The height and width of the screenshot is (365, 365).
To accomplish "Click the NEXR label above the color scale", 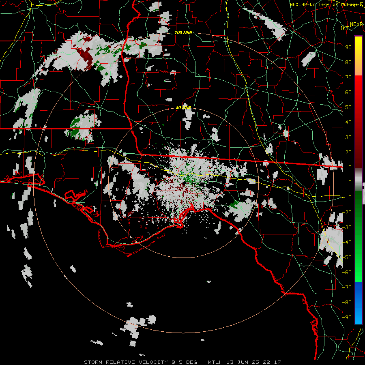I will pyautogui.click(x=356, y=24).
